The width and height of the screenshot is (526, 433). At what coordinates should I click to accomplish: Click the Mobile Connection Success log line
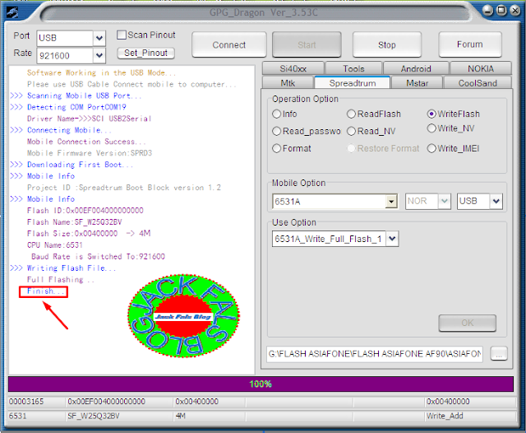coord(86,142)
